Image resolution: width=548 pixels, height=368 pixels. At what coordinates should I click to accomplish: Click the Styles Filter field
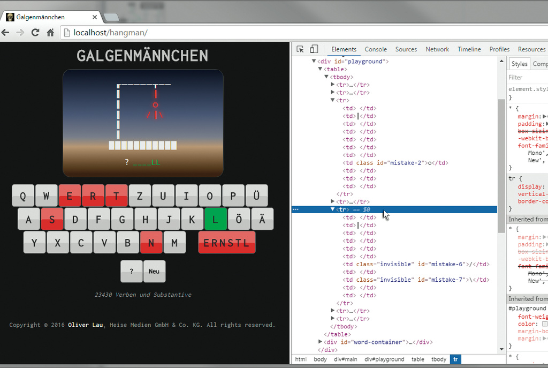tap(528, 77)
